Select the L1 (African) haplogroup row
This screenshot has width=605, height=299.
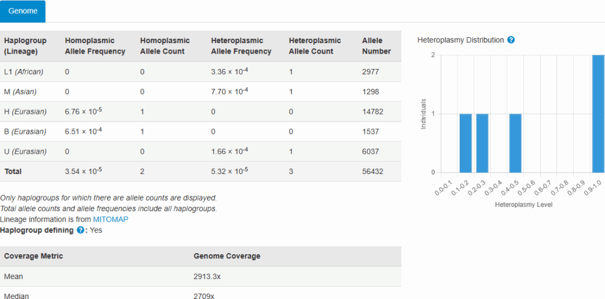tap(24, 72)
